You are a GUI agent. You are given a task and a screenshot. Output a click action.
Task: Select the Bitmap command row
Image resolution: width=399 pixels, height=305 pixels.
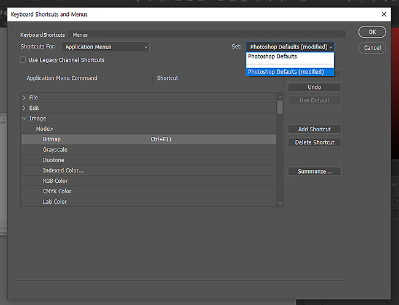coord(149,139)
